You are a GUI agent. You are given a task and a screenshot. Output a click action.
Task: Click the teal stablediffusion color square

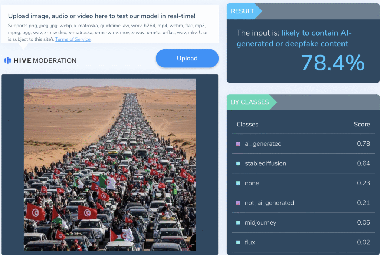pyautogui.click(x=238, y=163)
